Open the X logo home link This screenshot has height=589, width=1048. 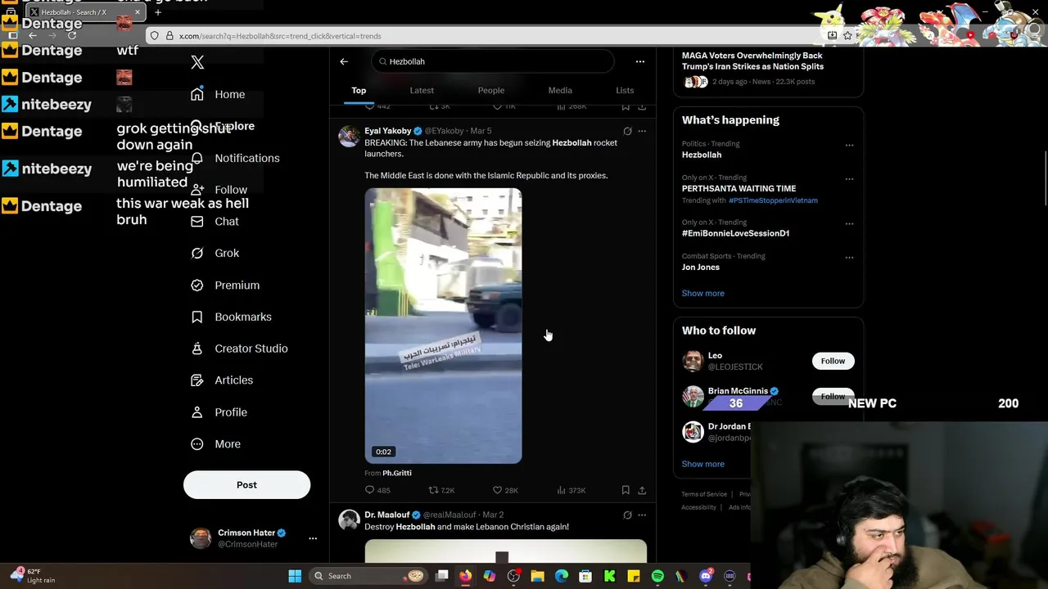[197, 62]
